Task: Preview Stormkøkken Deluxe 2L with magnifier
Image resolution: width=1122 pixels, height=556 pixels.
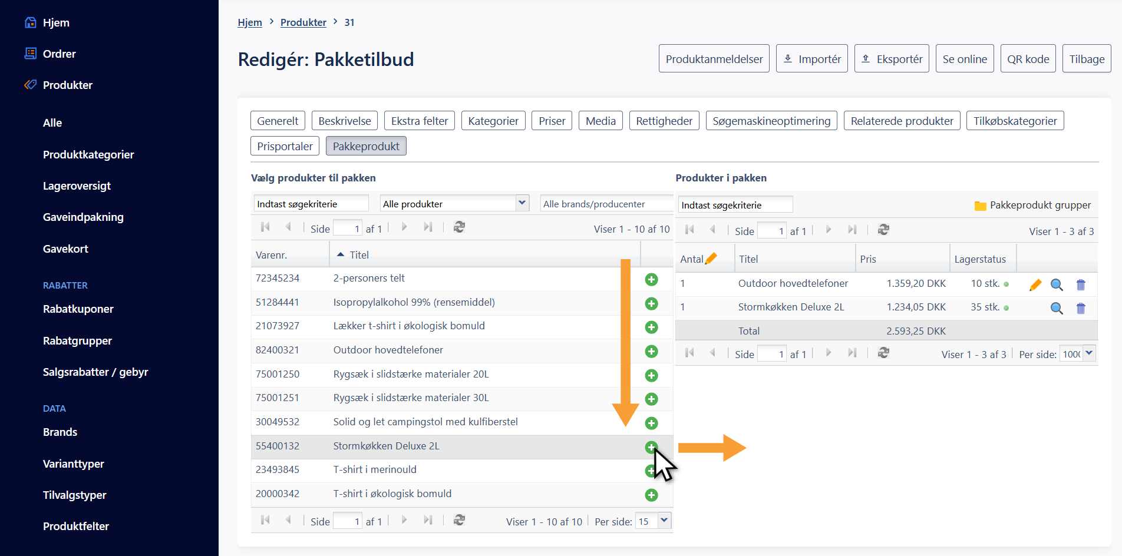Action: pyautogui.click(x=1057, y=309)
